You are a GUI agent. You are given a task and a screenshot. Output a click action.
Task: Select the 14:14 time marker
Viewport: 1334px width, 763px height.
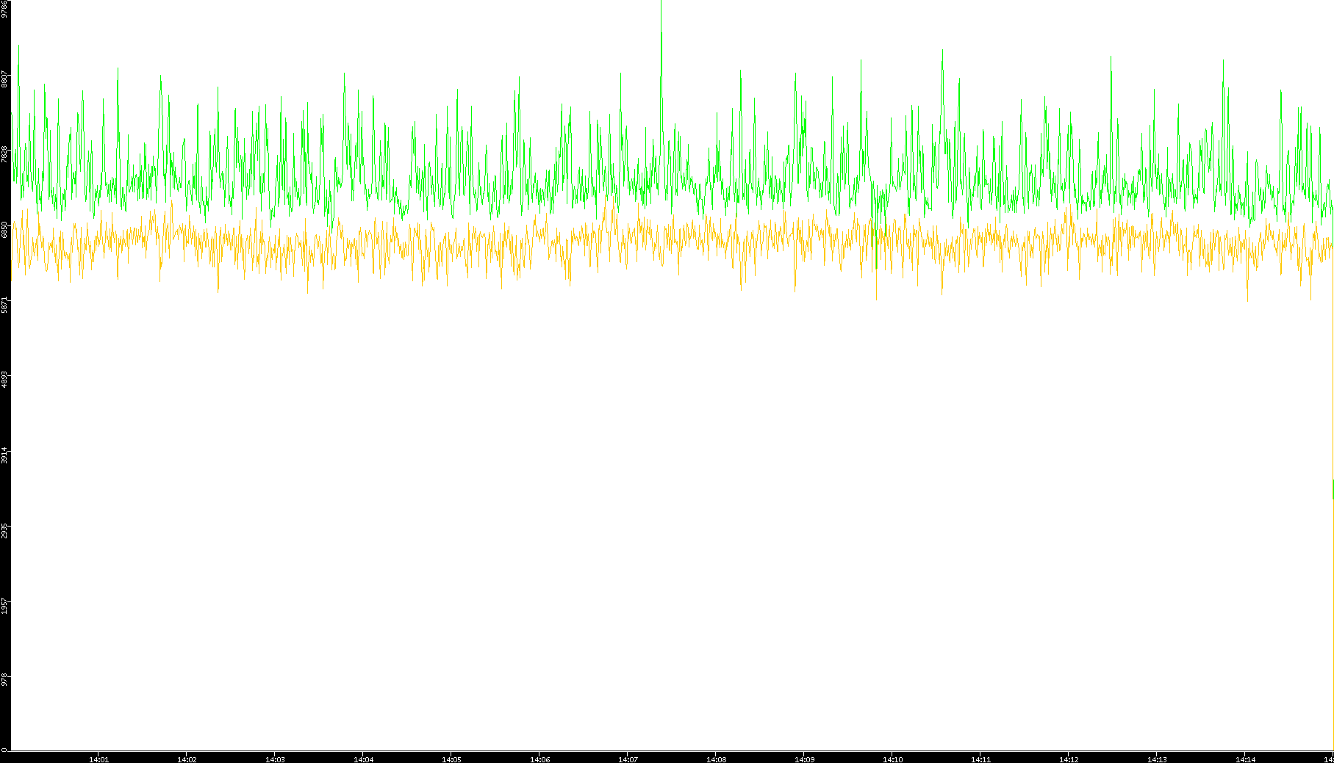pyautogui.click(x=1245, y=759)
